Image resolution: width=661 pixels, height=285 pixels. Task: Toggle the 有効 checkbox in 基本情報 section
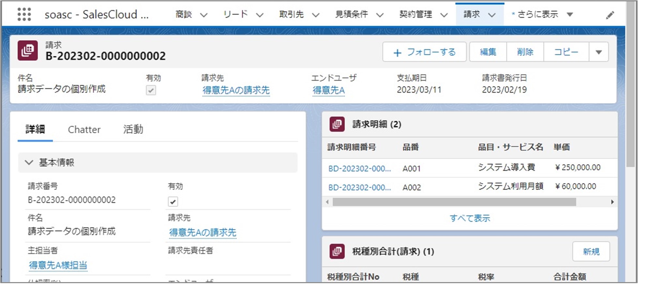173,202
